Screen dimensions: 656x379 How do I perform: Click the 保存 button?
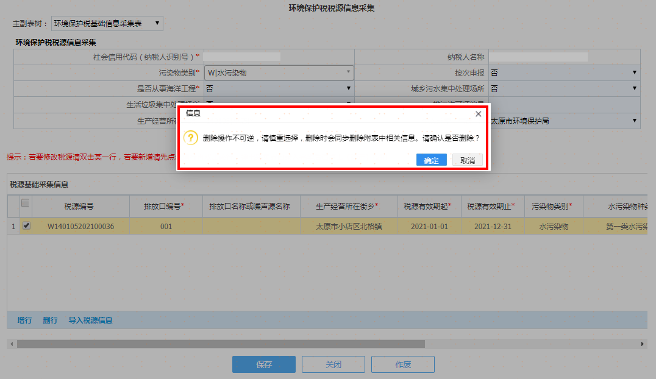coord(264,364)
